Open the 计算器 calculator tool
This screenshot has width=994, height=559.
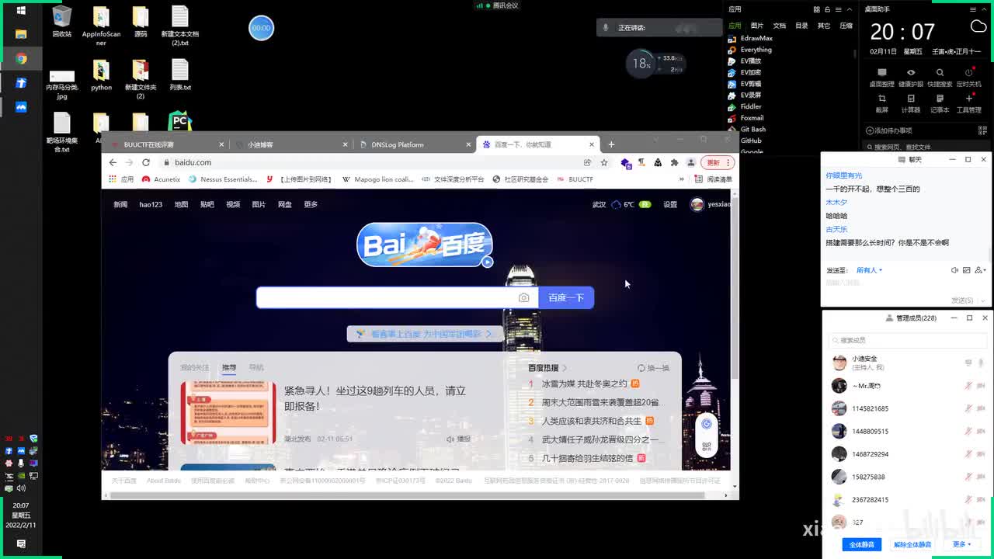(911, 102)
